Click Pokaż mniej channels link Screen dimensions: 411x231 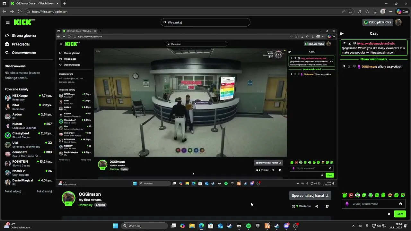[x=44, y=191]
